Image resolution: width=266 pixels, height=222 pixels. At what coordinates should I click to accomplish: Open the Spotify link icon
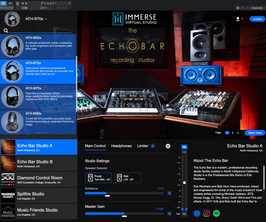click(x=216, y=213)
